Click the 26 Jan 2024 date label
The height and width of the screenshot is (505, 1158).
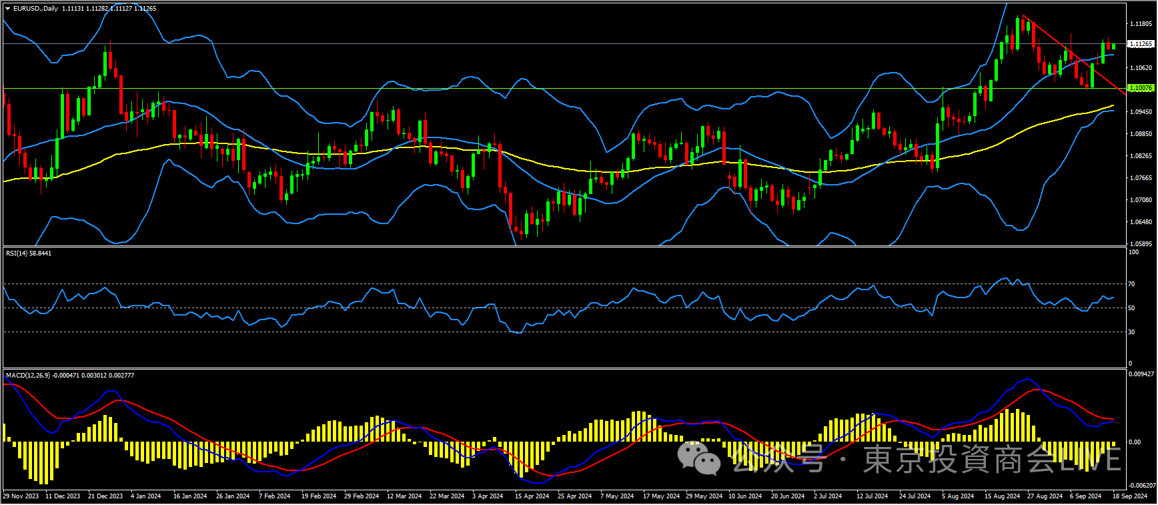coord(233,496)
